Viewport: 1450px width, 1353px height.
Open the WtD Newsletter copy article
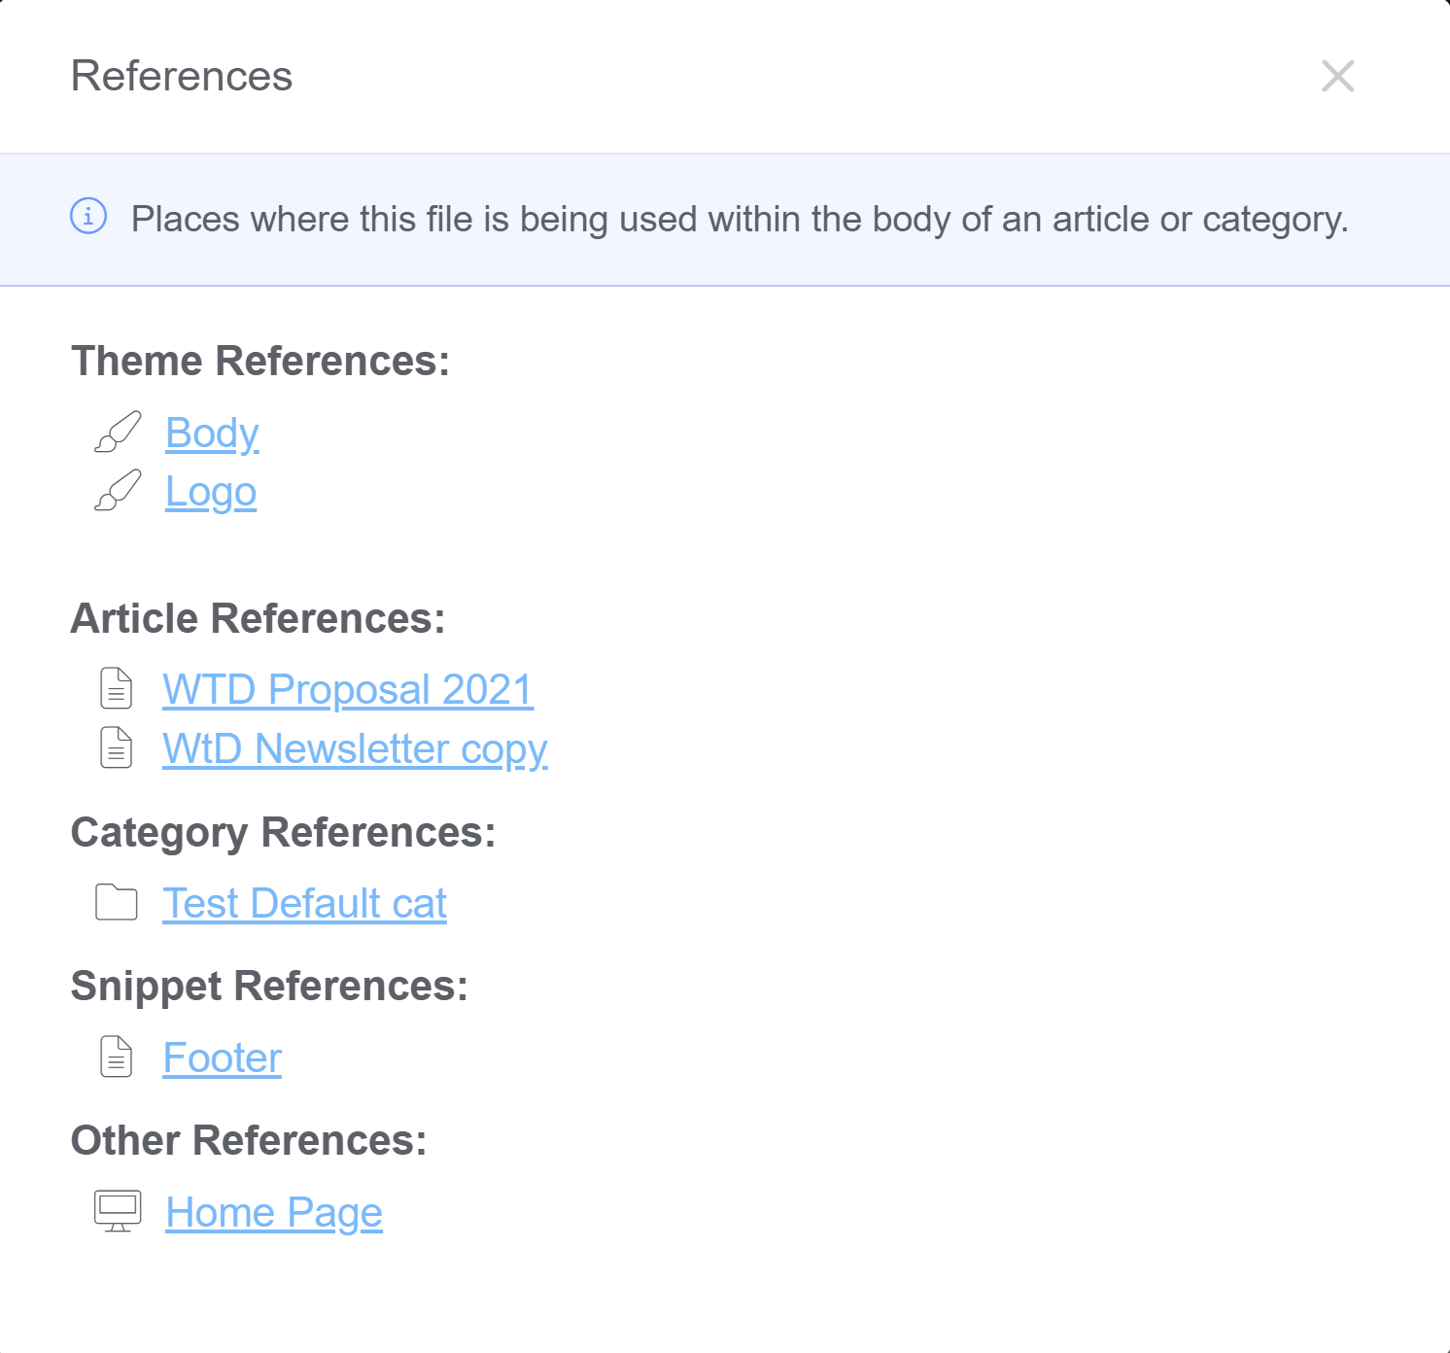(x=355, y=748)
